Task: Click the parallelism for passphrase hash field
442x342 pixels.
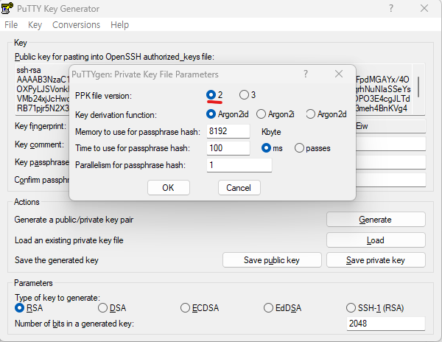Action: [x=239, y=165]
